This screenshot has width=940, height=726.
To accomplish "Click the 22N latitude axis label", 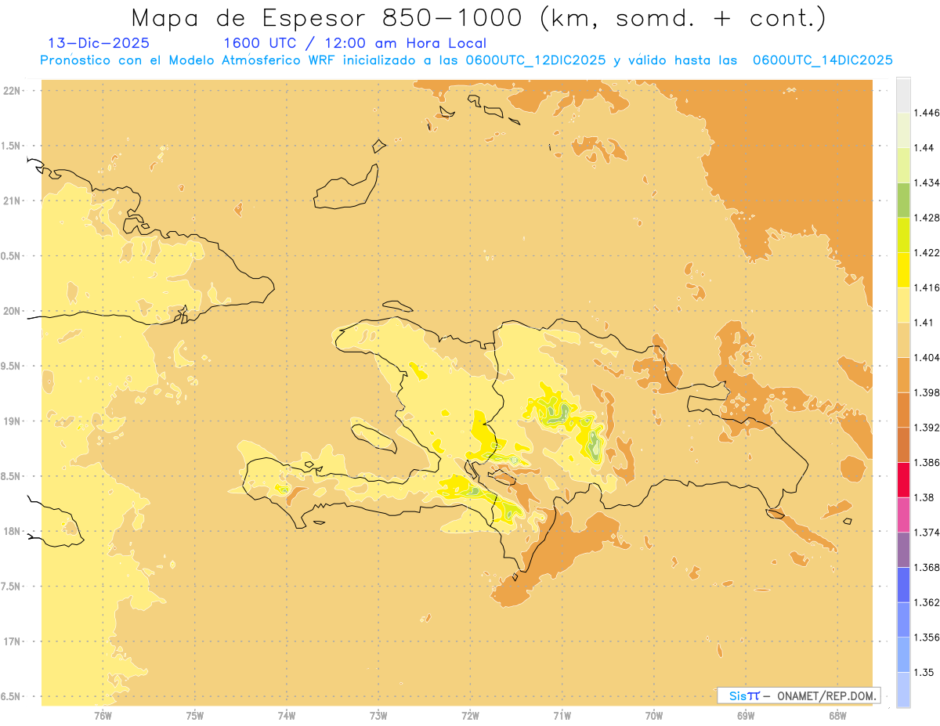I will click(x=13, y=91).
